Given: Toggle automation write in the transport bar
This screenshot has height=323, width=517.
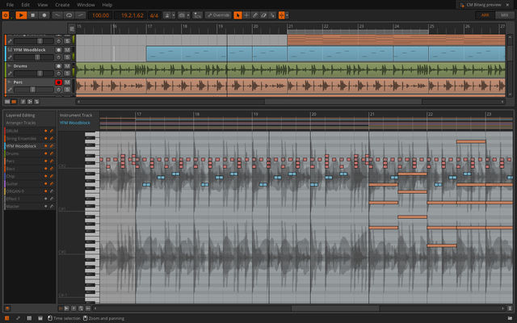Looking at the screenshot, I should (x=57, y=15).
